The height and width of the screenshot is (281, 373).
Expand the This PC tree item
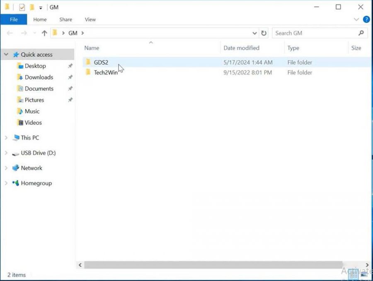point(6,138)
